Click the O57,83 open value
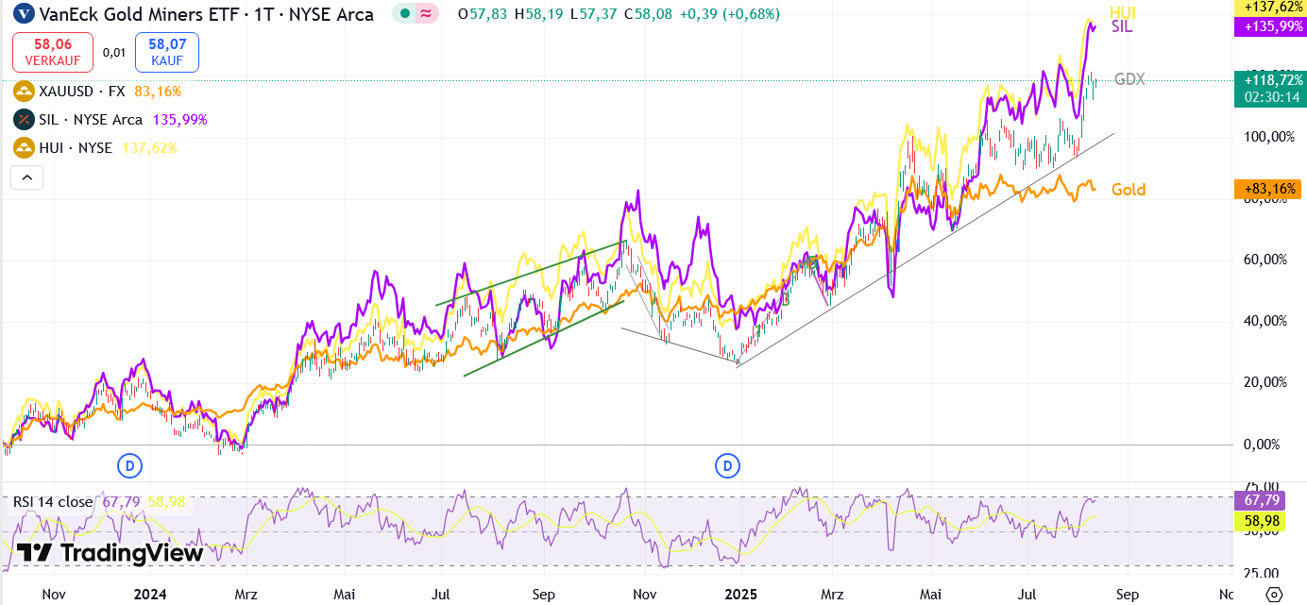Screen dimensions: 1307x605 pyautogui.click(x=481, y=14)
